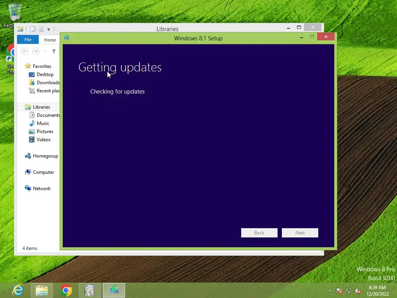
Task: Go back in the Libraries explorer window
Action: coord(24,52)
